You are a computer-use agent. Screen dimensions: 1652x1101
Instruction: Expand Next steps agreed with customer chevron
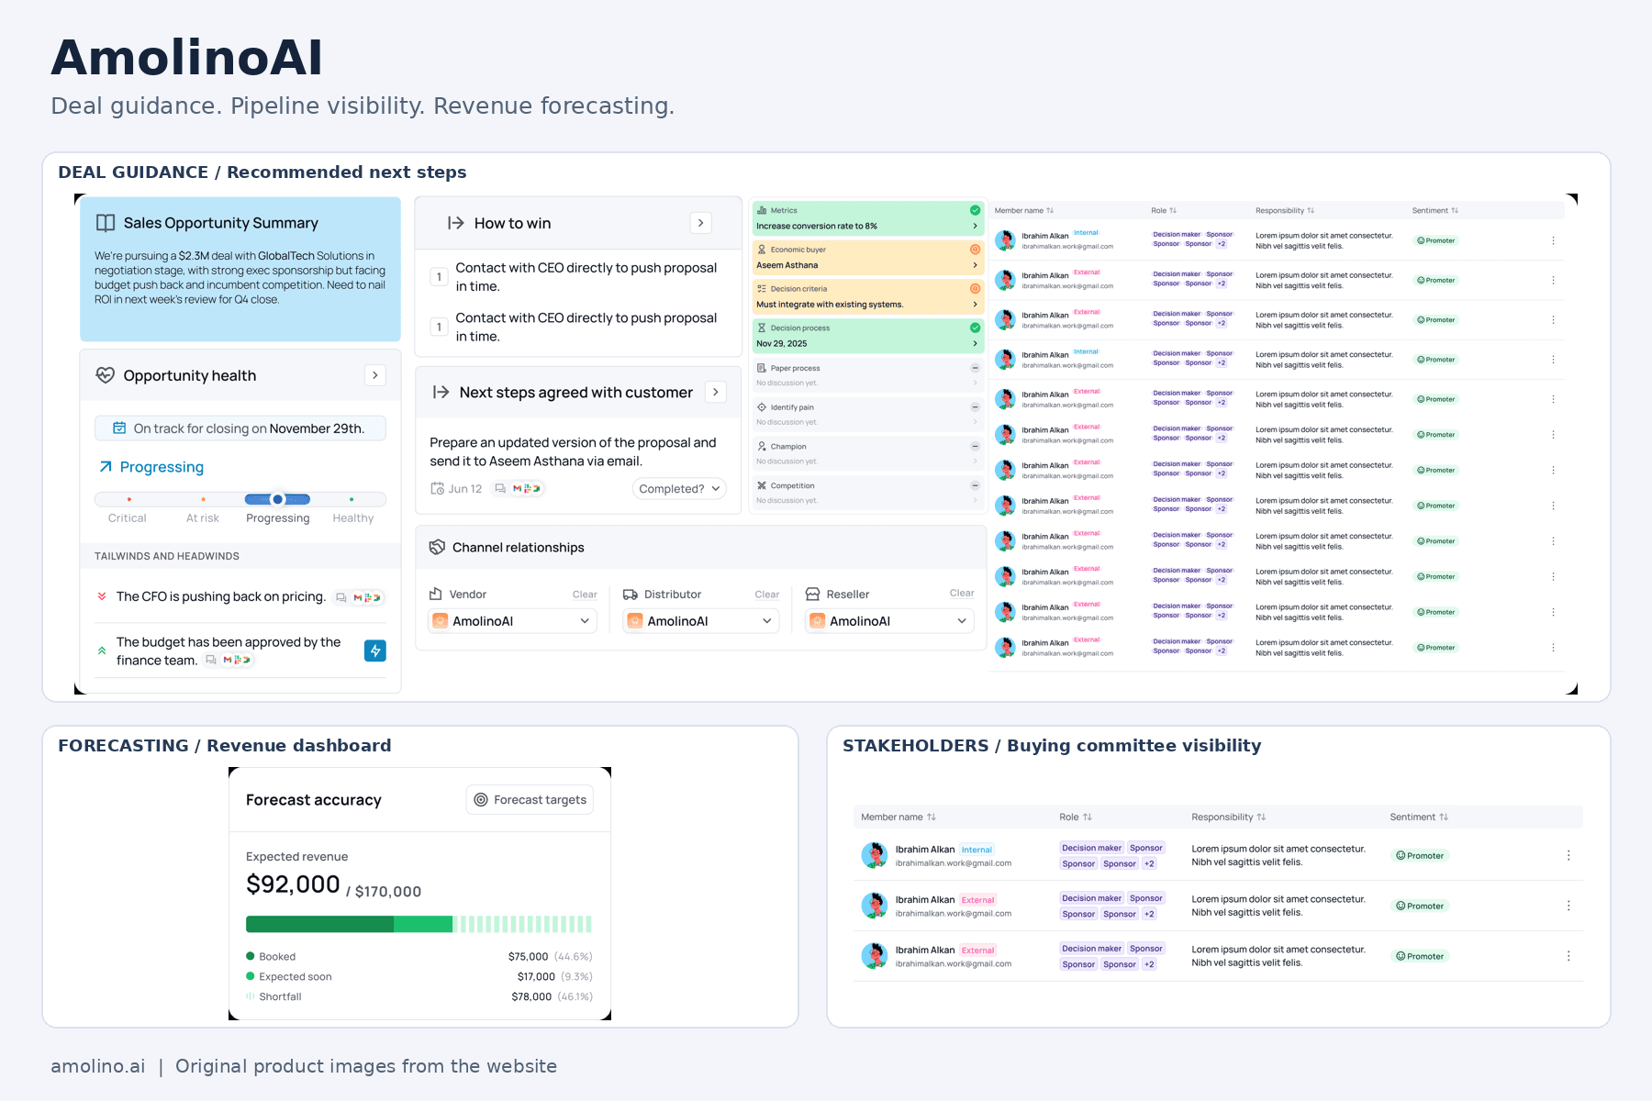click(x=715, y=392)
